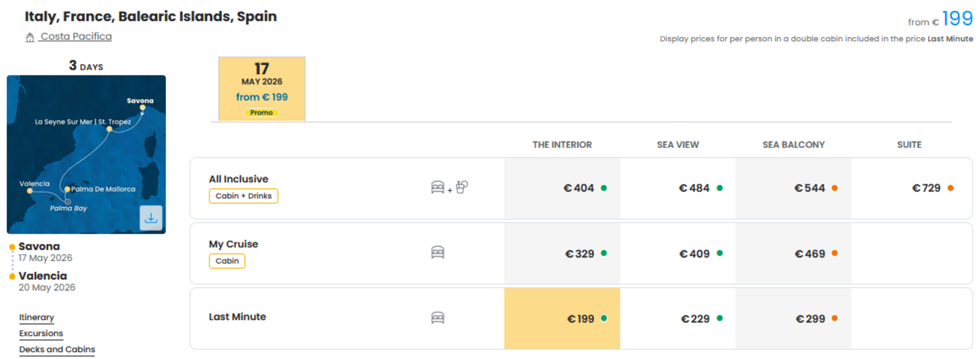The height and width of the screenshot is (359, 979).
Task: Click orange dot next to €729 suite price
Action: (951, 188)
